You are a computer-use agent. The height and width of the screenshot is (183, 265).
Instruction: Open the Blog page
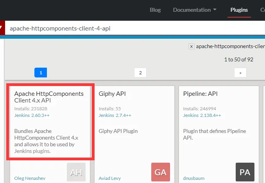click(155, 10)
